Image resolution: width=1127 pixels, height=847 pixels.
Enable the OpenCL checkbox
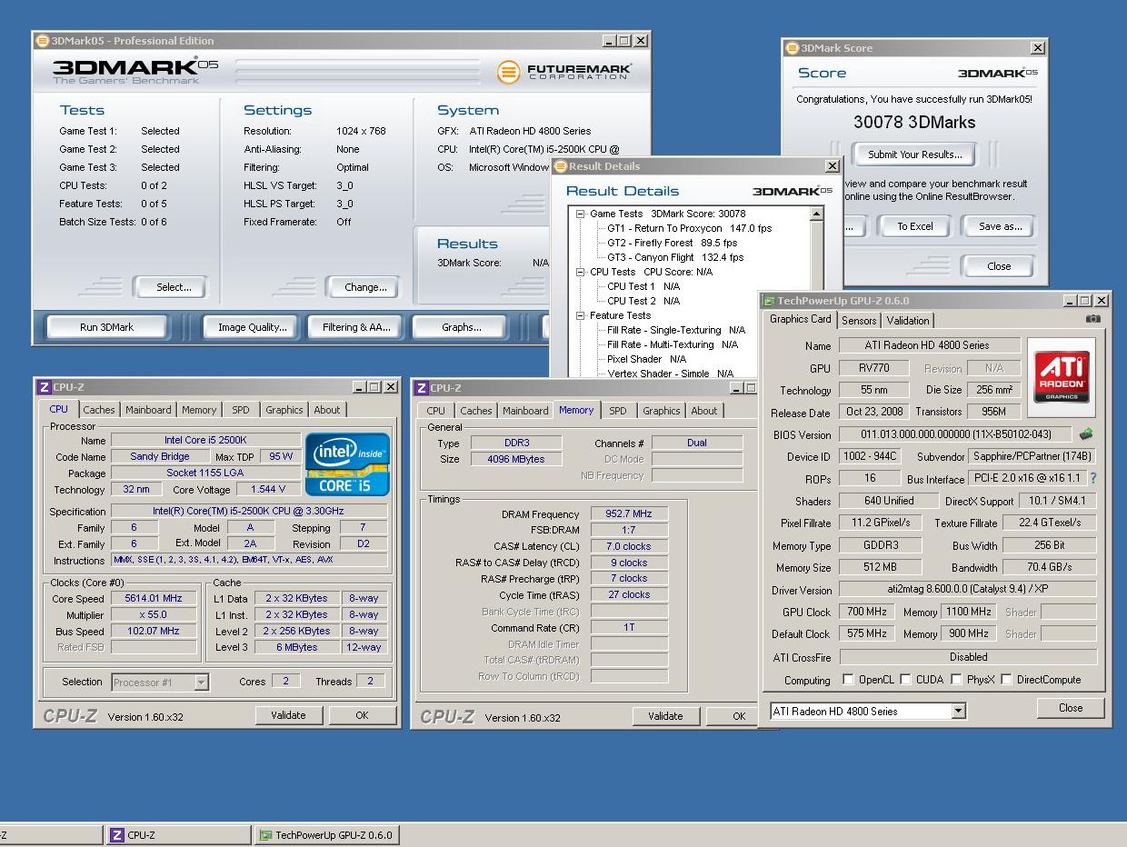pyautogui.click(x=848, y=680)
